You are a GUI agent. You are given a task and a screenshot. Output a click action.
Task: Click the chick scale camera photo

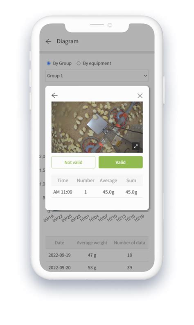tap(97, 127)
